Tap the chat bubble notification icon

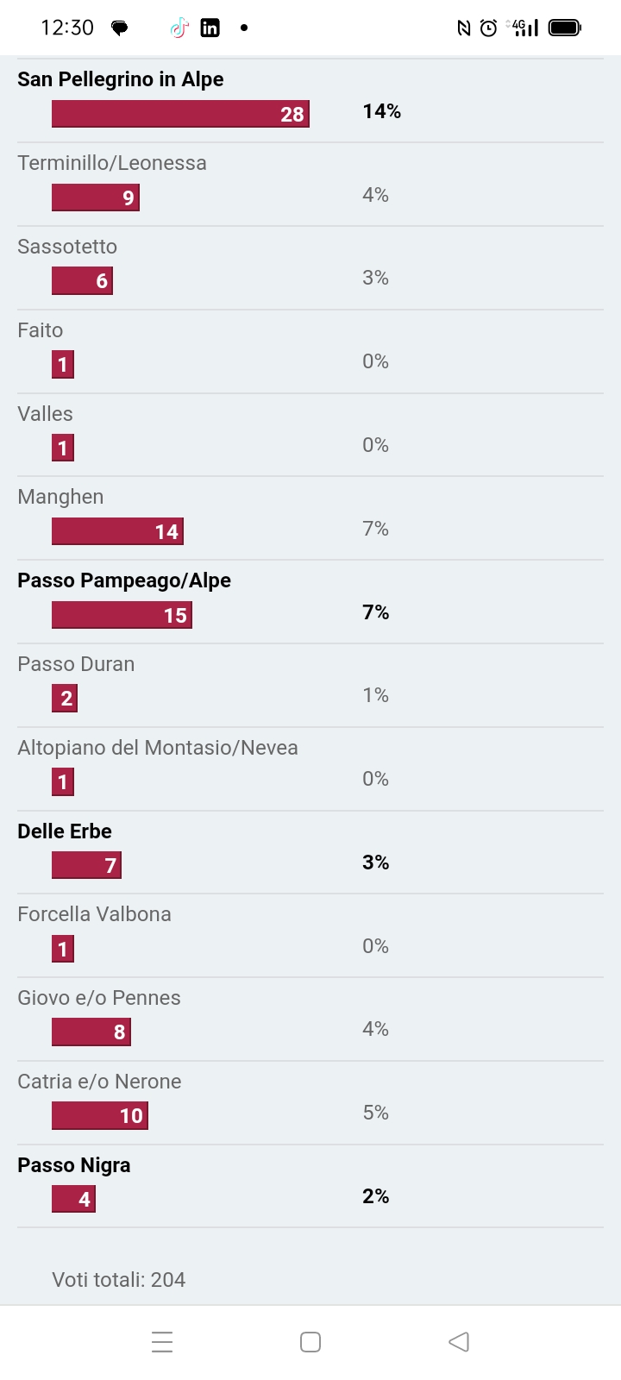tap(120, 28)
